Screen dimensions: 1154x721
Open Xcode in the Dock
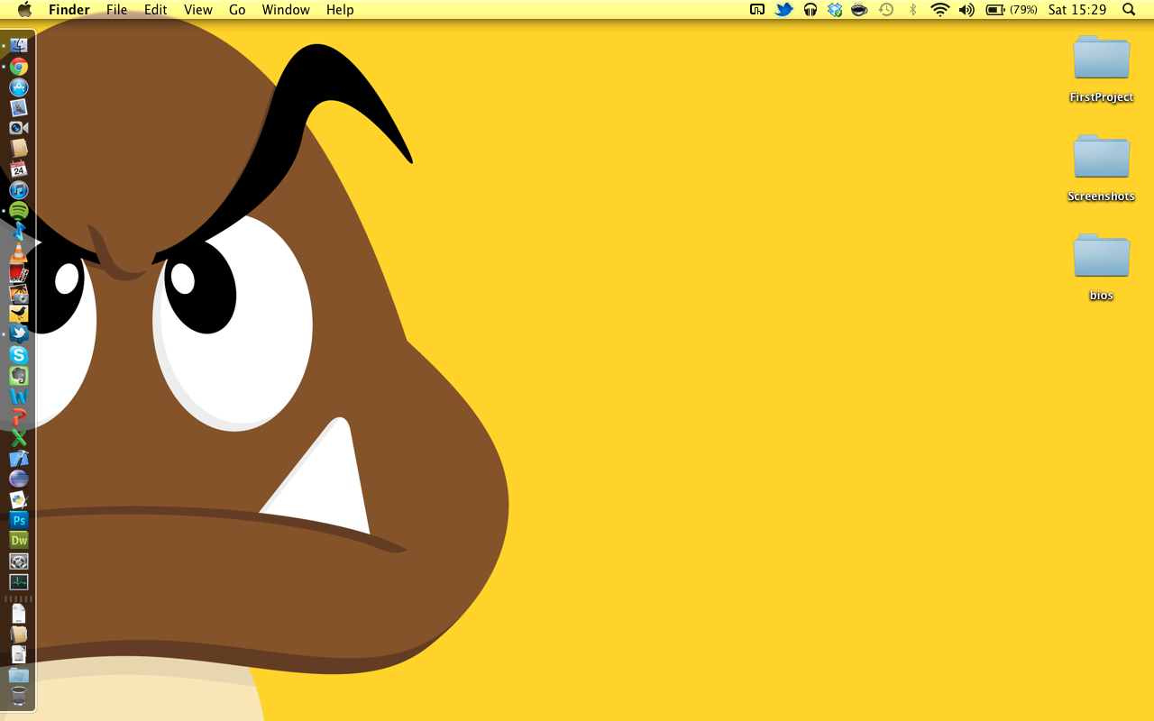click(19, 459)
